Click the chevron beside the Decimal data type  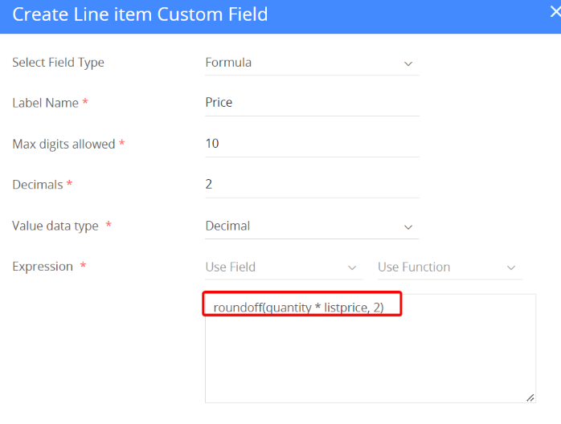[407, 227]
